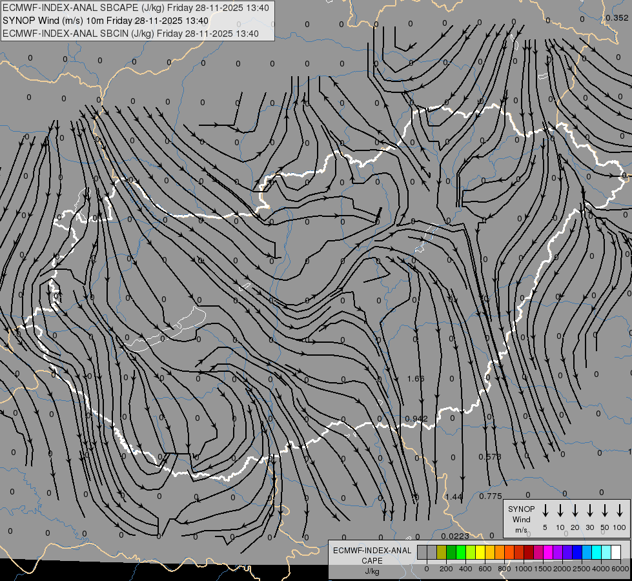The height and width of the screenshot is (581, 632).
Task: Click the SYNOP Wind m/s legend label
Action: (521, 519)
